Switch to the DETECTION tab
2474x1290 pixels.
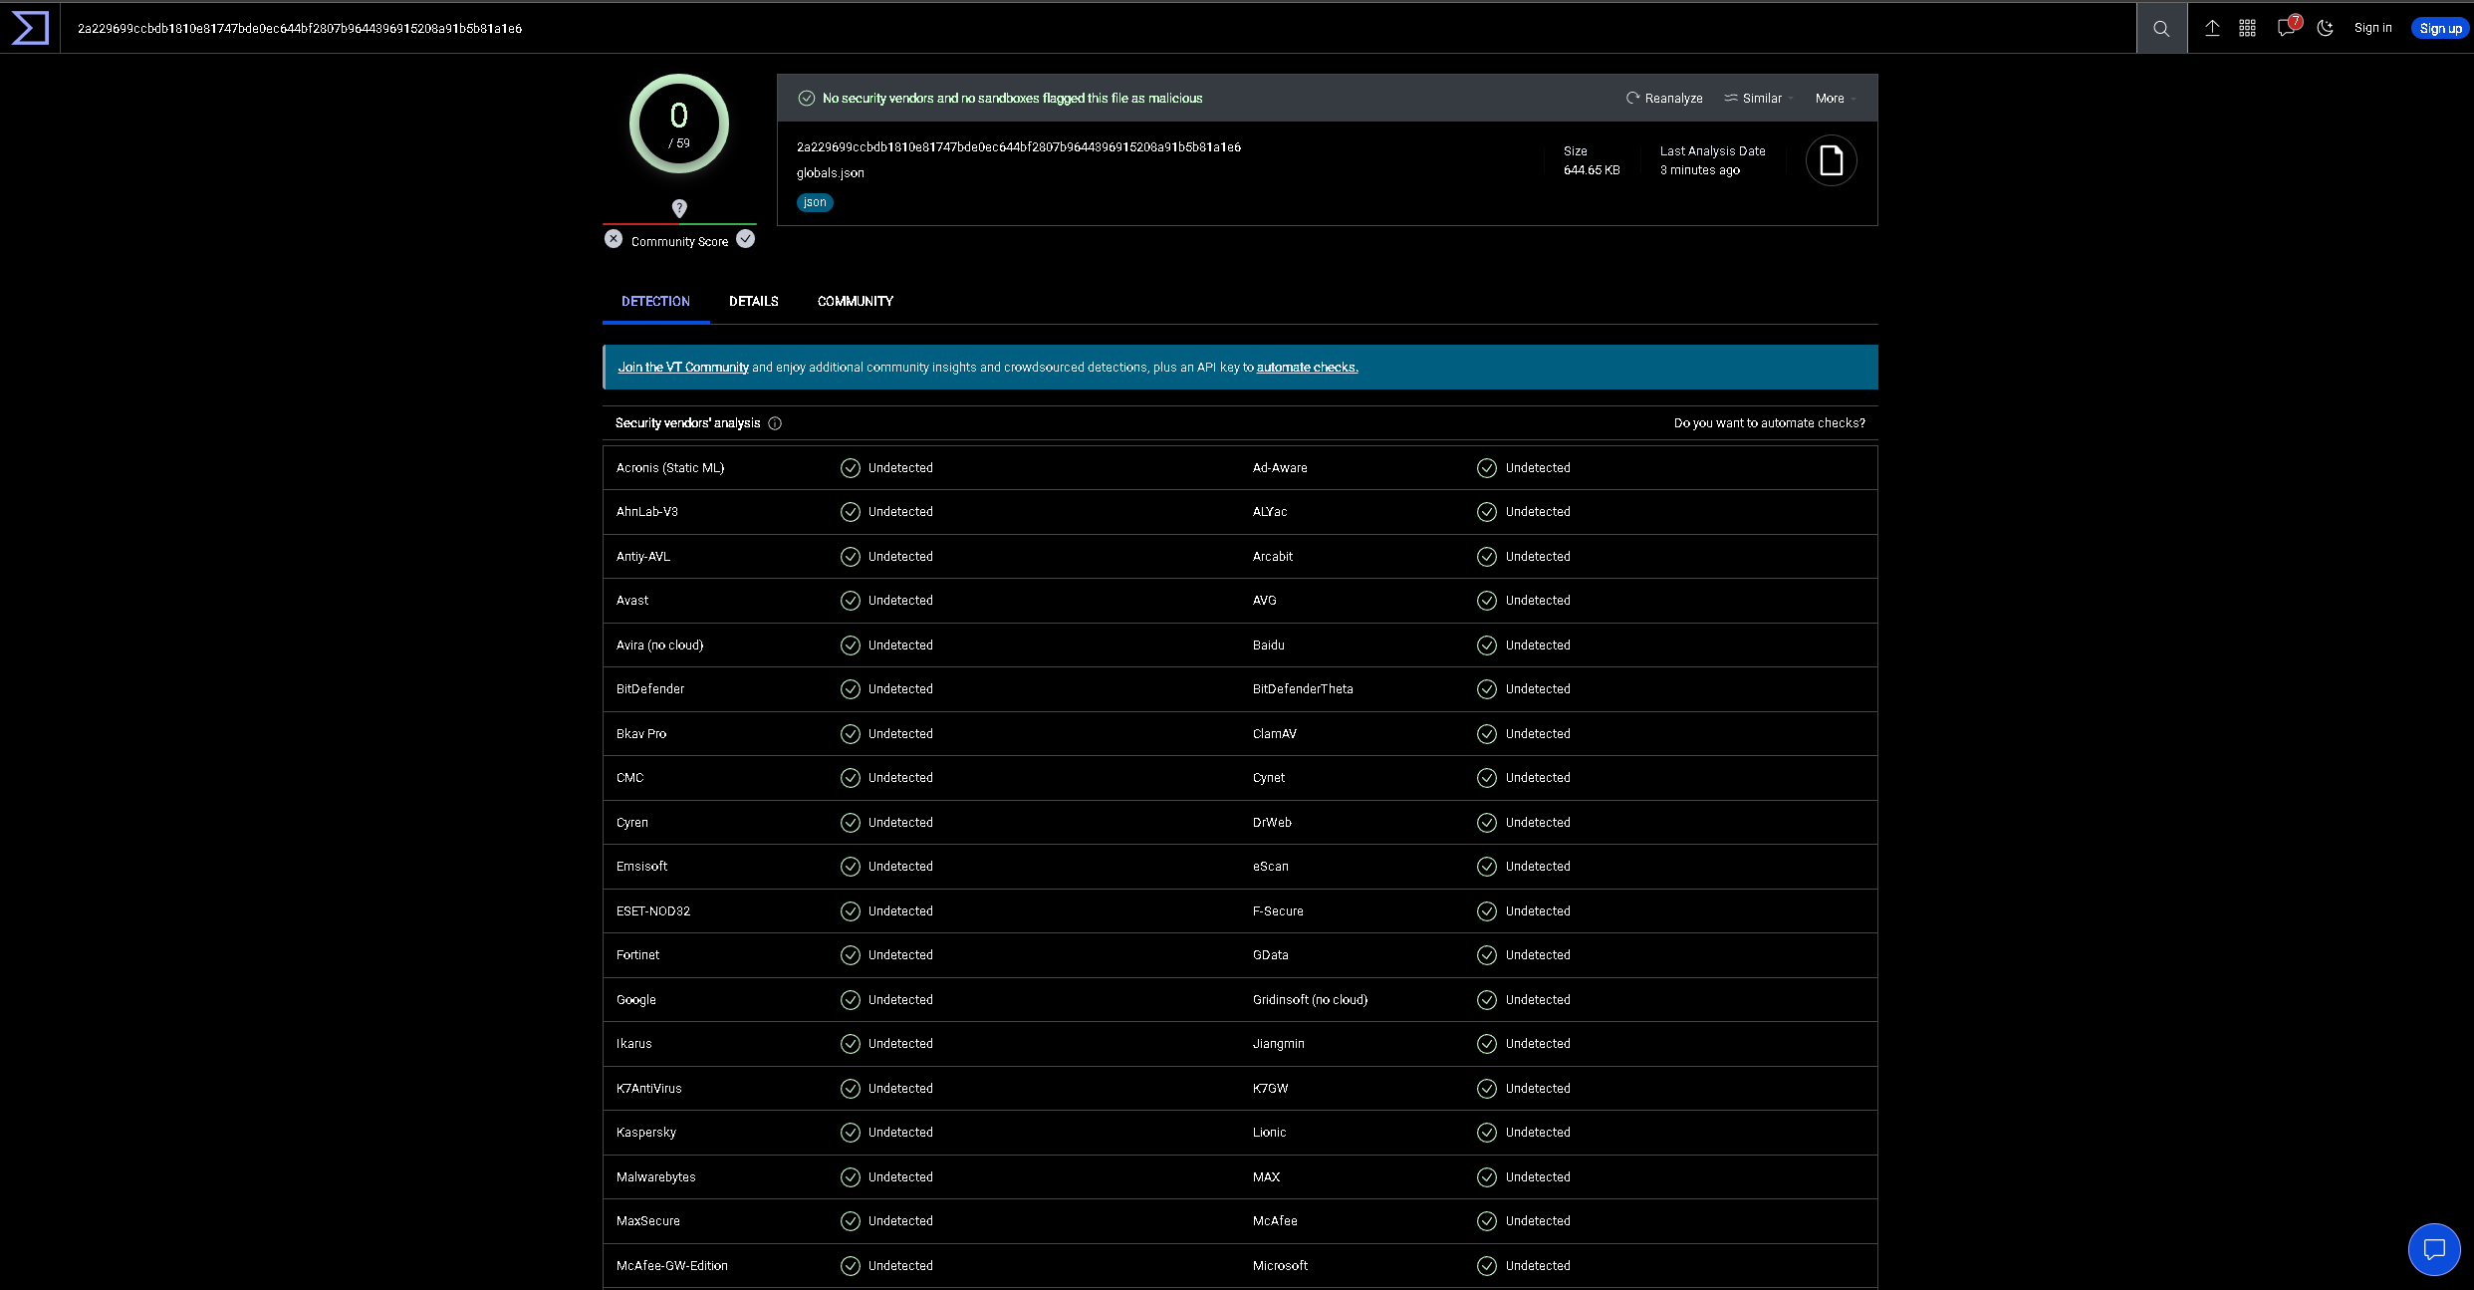coord(655,301)
